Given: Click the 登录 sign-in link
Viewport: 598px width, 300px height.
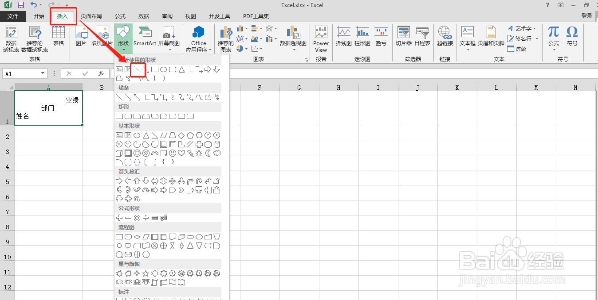Looking at the screenshot, I should coord(587,16).
